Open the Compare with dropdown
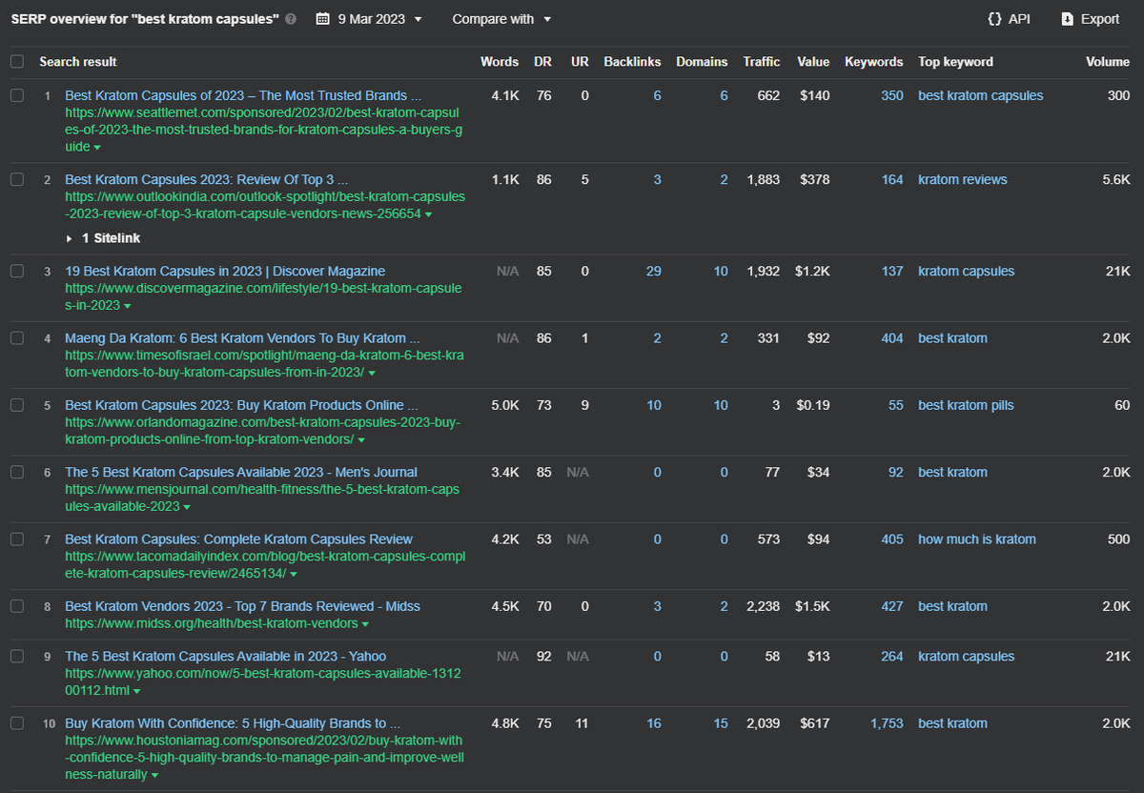Image resolution: width=1144 pixels, height=793 pixels. (x=501, y=19)
